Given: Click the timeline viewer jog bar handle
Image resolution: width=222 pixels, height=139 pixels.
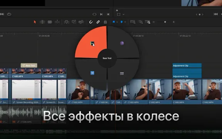Looking at the screenshot, I should (x=117, y=10).
